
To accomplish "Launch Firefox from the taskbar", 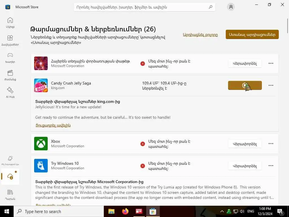I will 125,211.
